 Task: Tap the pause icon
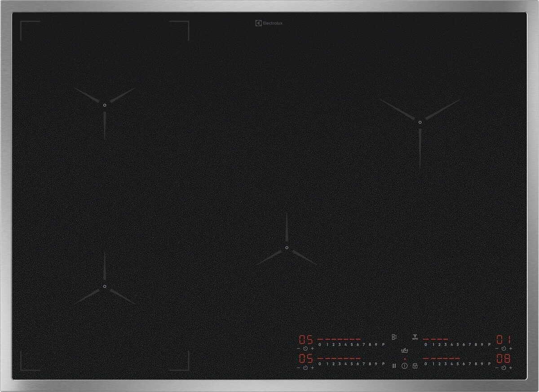[394, 366]
